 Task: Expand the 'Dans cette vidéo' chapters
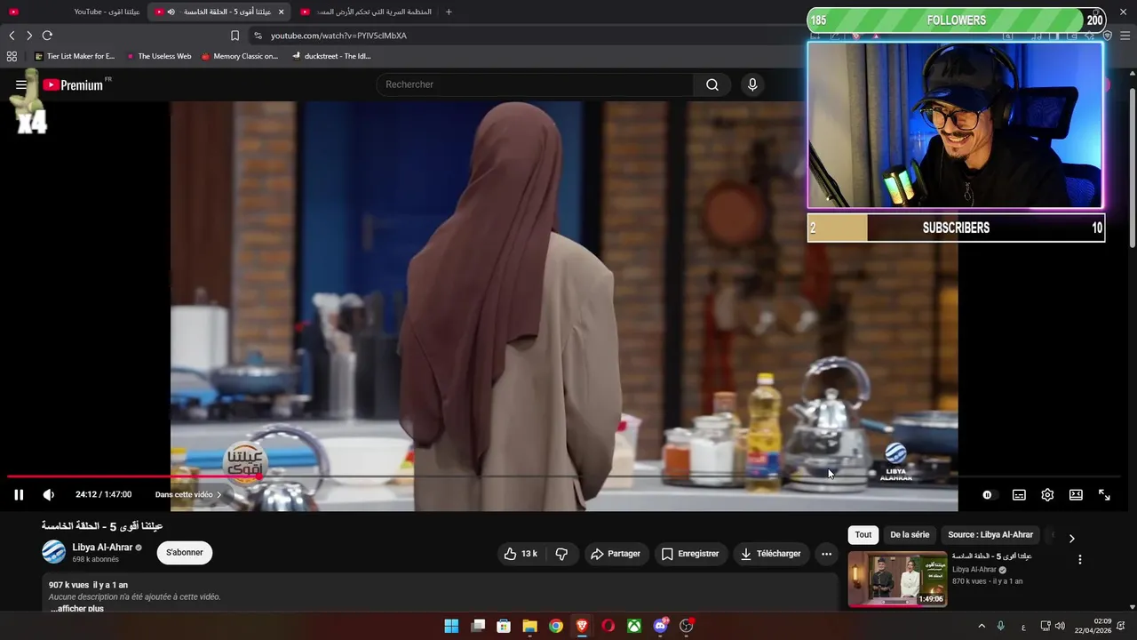pyautogui.click(x=188, y=495)
